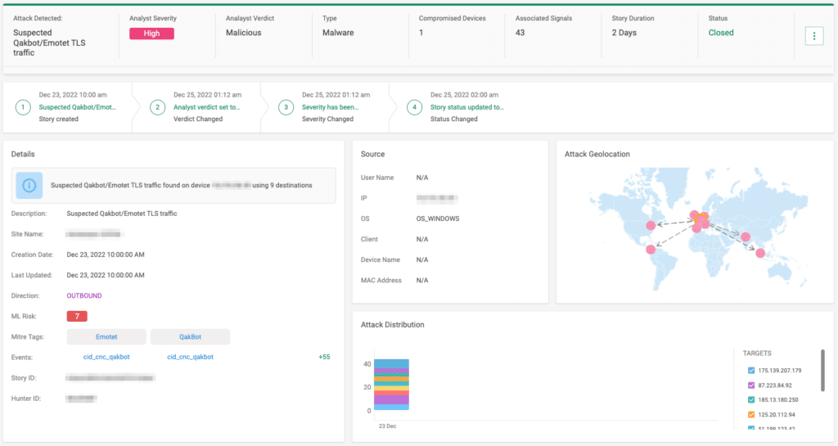838x446 pixels.
Task: Select timeline step 1 circle
Action: pos(23,107)
